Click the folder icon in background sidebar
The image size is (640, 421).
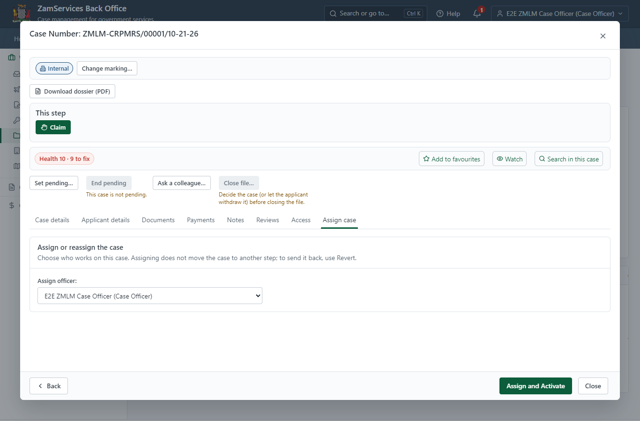pos(17,136)
